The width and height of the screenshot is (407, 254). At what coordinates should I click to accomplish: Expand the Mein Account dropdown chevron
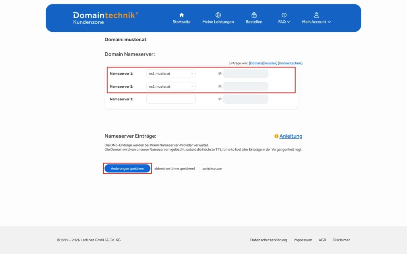tap(329, 22)
